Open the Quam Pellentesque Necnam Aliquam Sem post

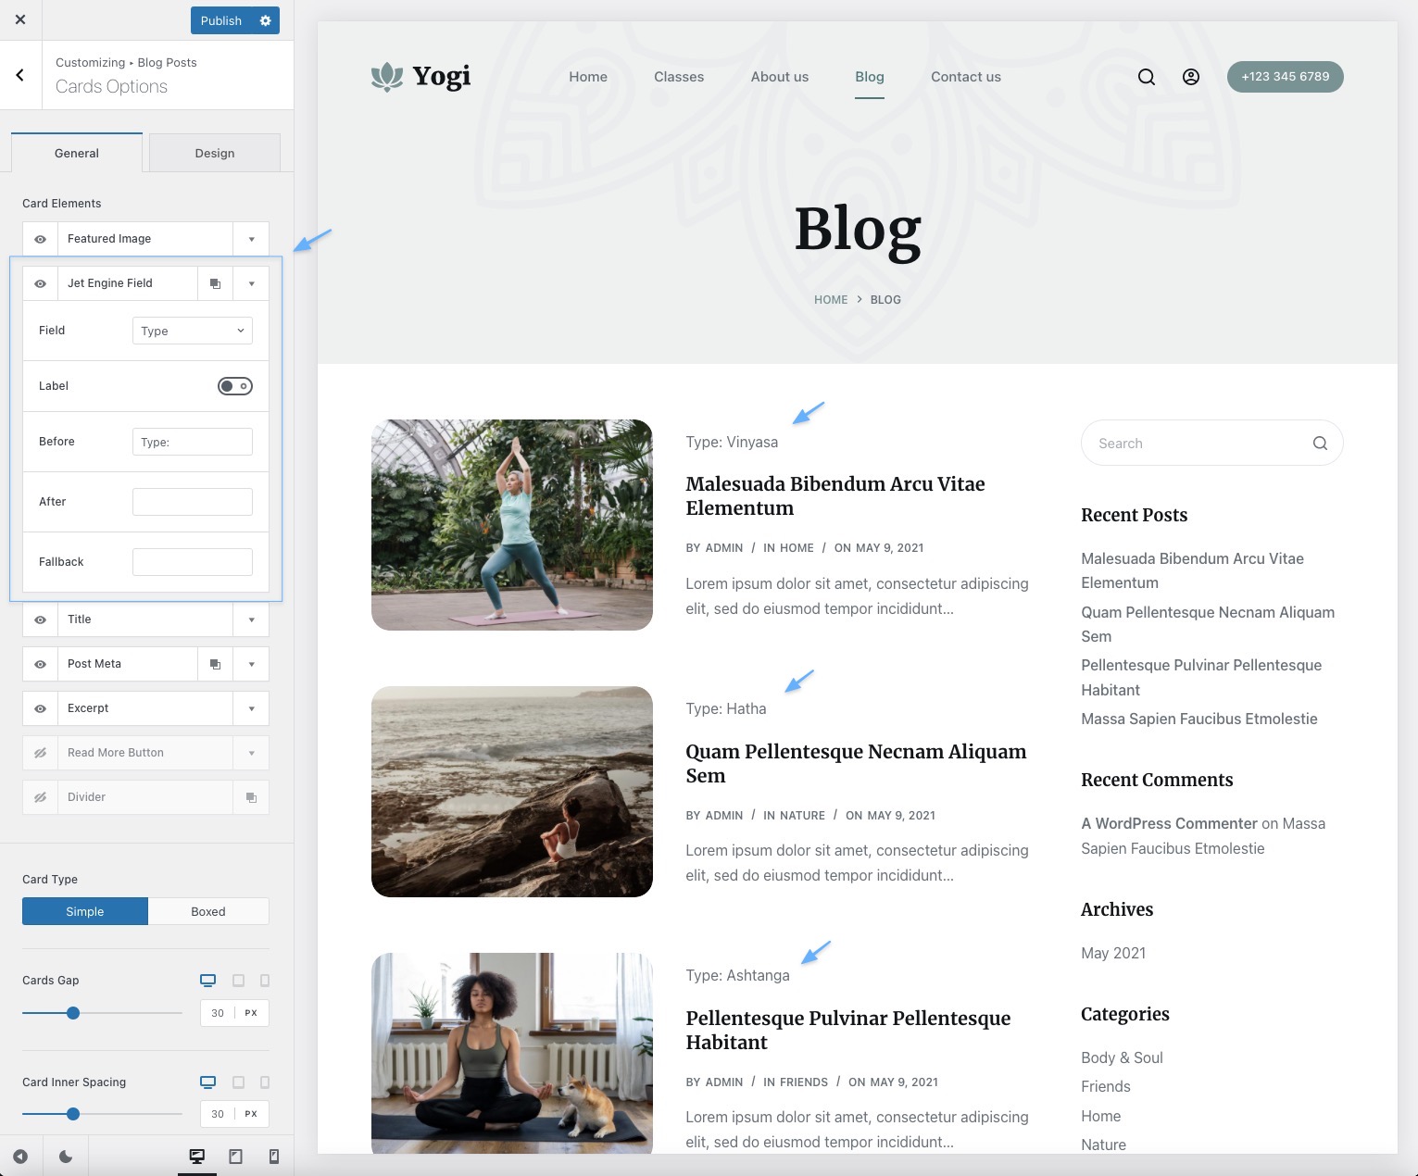855,763
